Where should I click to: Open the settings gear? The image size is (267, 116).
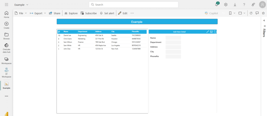pyautogui.click(x=226, y=5)
